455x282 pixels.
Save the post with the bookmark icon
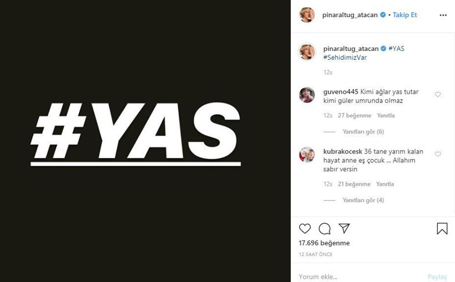tap(442, 228)
